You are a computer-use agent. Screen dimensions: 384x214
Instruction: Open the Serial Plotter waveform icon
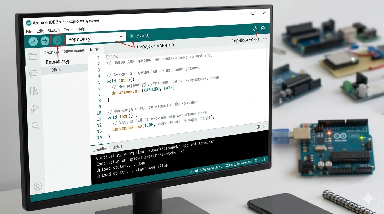(255, 28)
